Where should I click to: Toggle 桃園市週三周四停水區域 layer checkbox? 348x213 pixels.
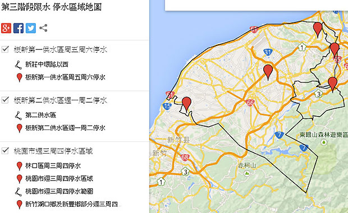click(x=5, y=151)
